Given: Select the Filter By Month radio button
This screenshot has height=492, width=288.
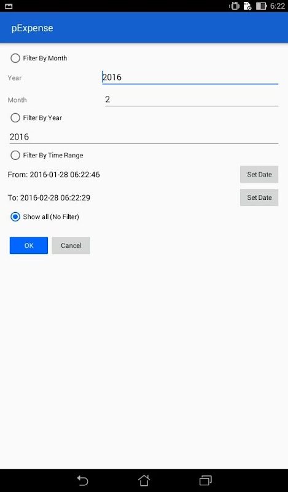Looking at the screenshot, I should (x=15, y=58).
